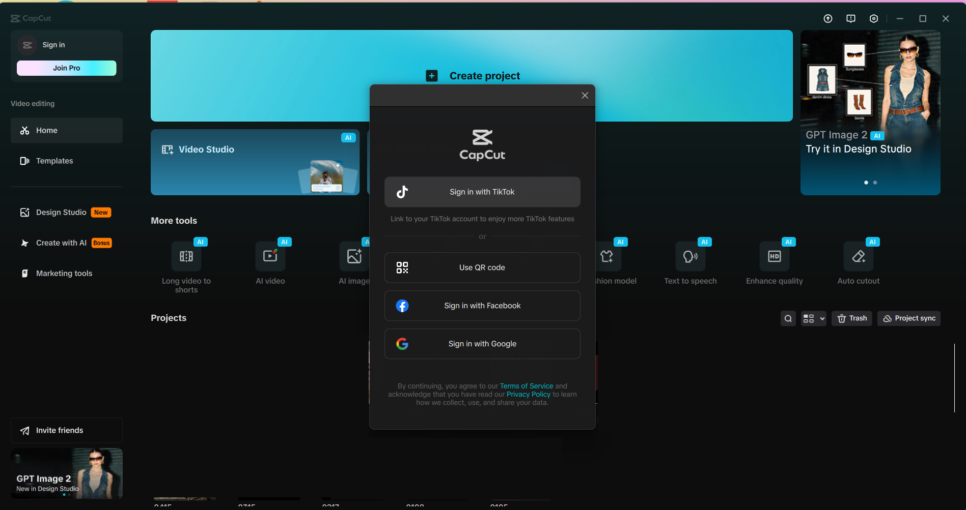Open Project sync
Viewport: 966px width, 510px height.
909,319
